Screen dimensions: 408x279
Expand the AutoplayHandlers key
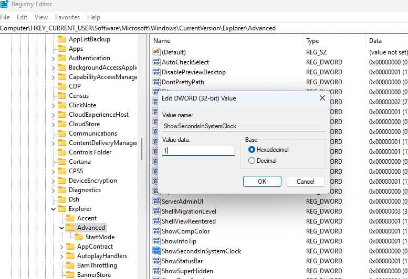click(x=61, y=256)
